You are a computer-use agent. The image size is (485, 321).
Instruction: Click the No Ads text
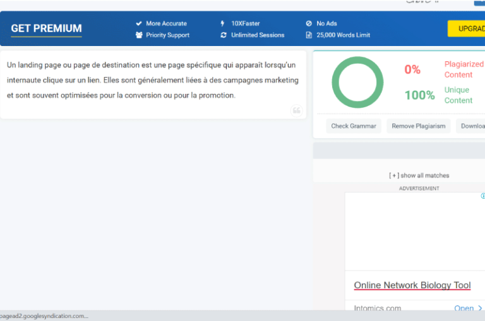pyautogui.click(x=326, y=23)
